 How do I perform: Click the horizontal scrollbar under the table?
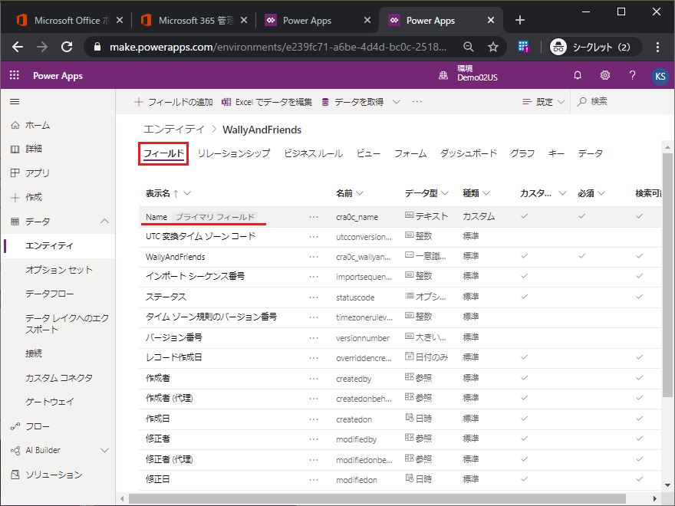tap(377, 498)
